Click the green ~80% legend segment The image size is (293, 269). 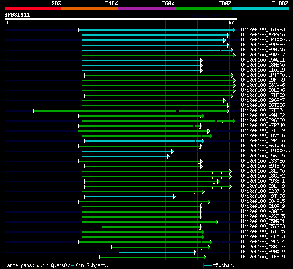tap(203, 8)
